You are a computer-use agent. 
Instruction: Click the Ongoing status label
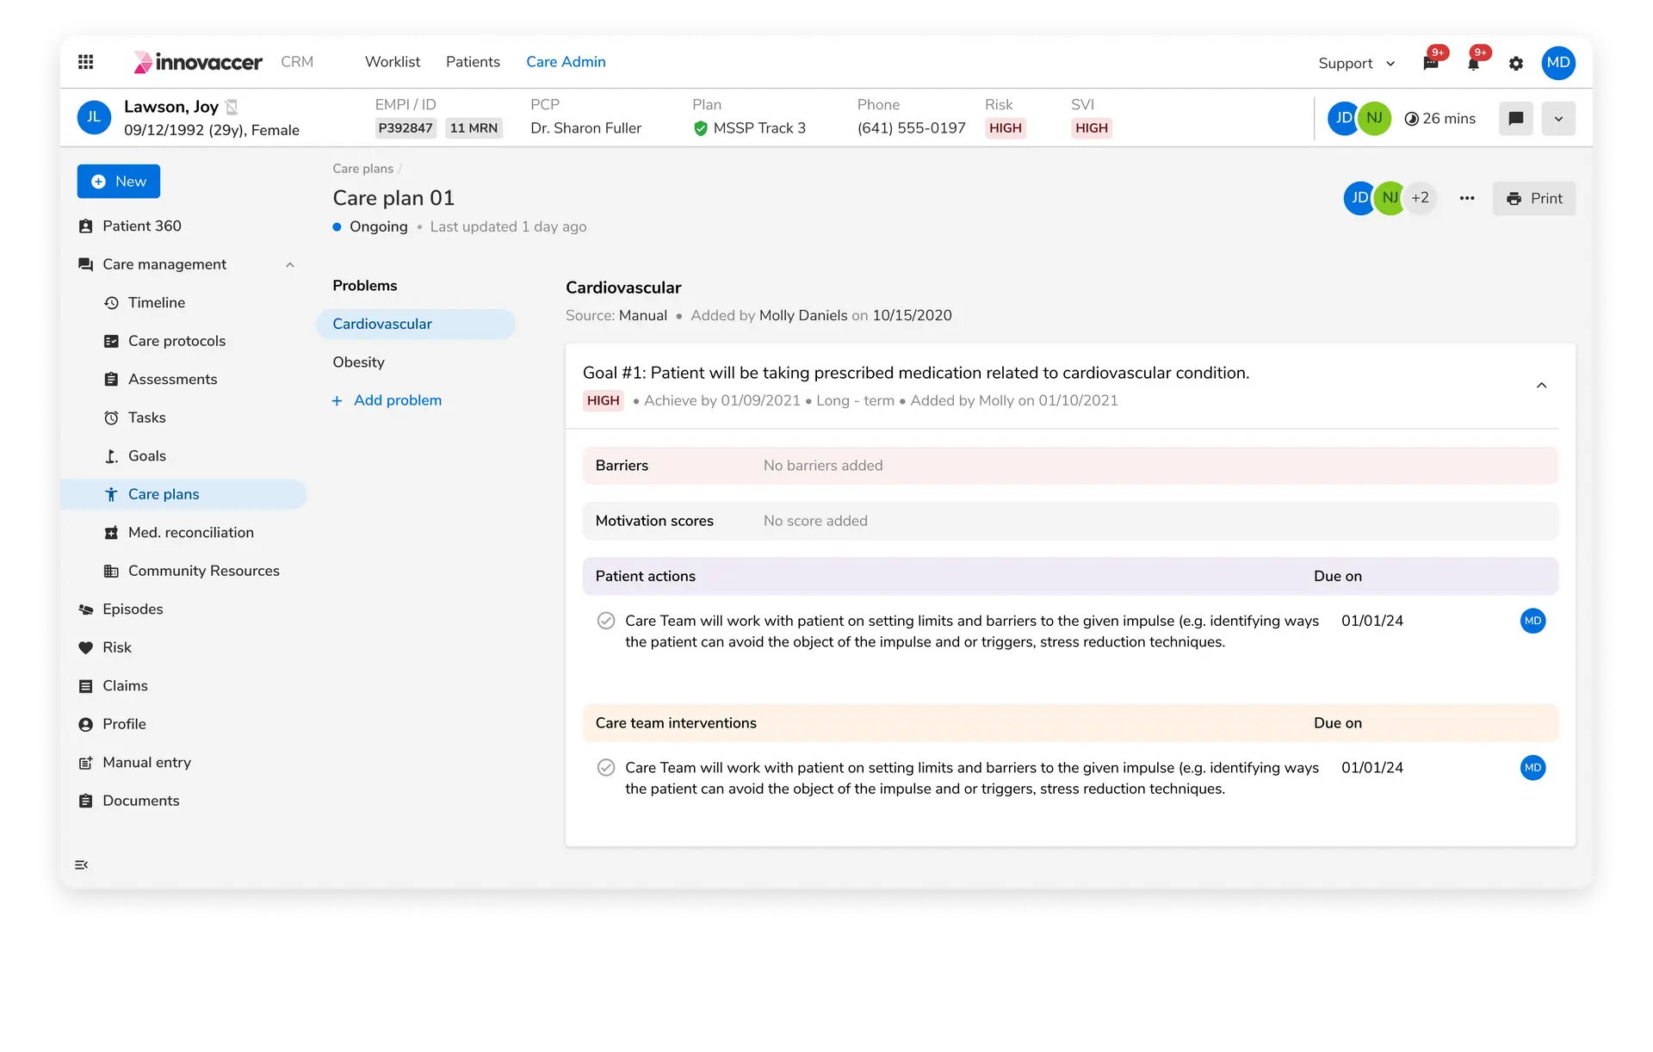click(x=378, y=227)
